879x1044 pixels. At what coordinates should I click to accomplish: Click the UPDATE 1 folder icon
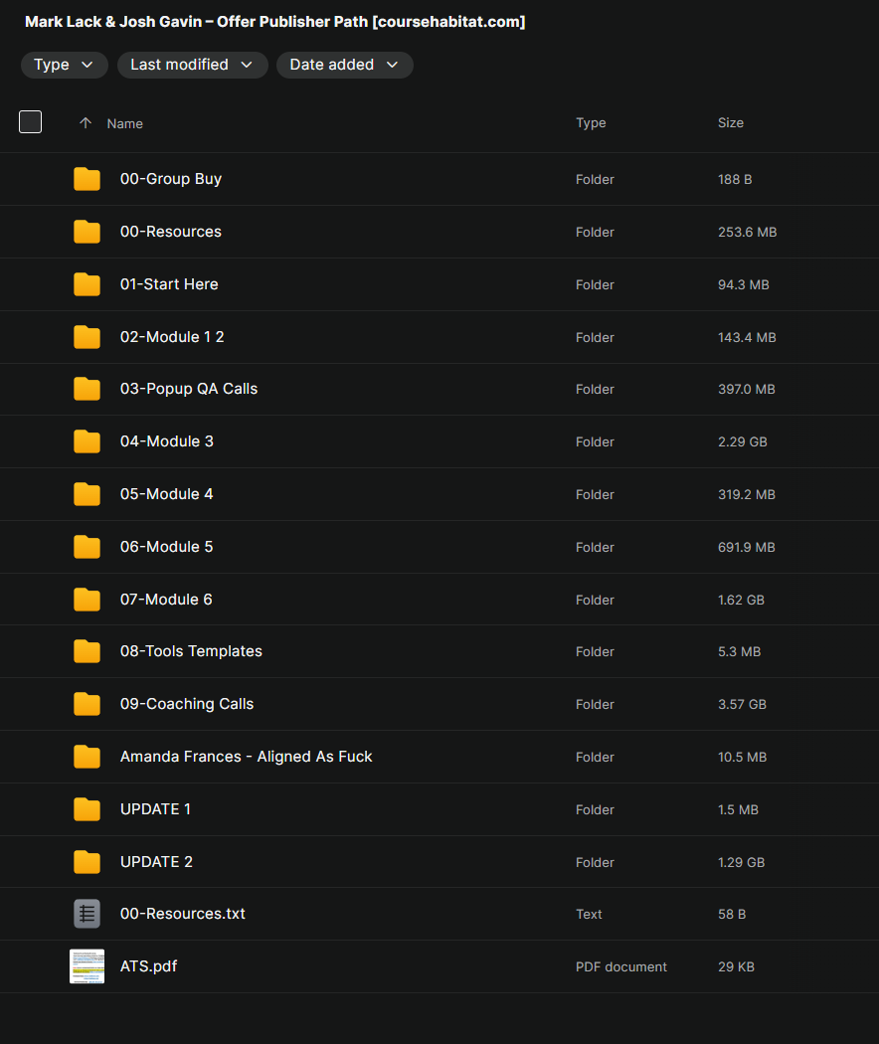(88, 809)
